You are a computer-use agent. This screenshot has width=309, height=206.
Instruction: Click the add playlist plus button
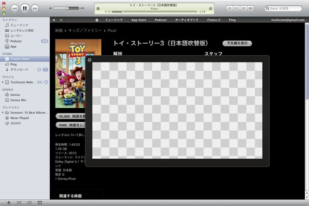pos(9,203)
